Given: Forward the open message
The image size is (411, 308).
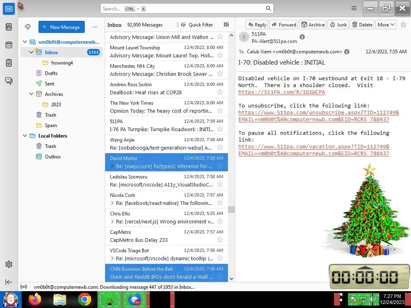Looking at the screenshot, I should 284,24.
